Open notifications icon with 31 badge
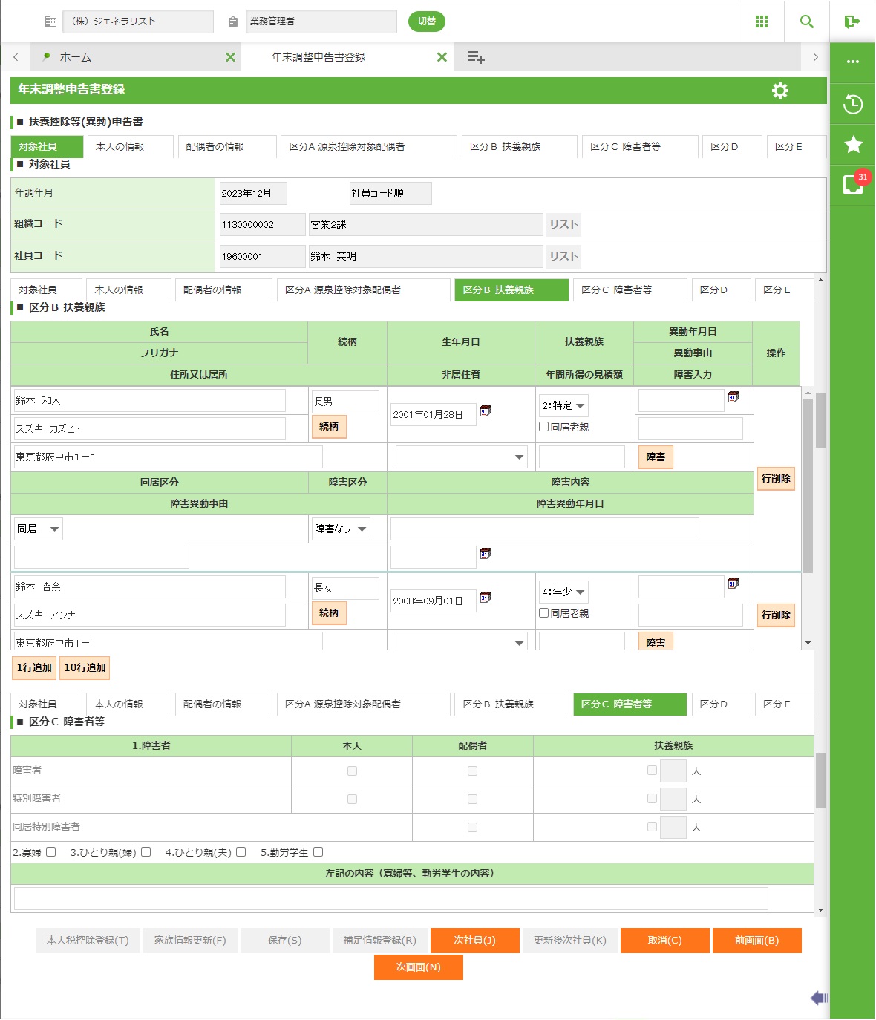This screenshot has width=876, height=1020. click(852, 184)
